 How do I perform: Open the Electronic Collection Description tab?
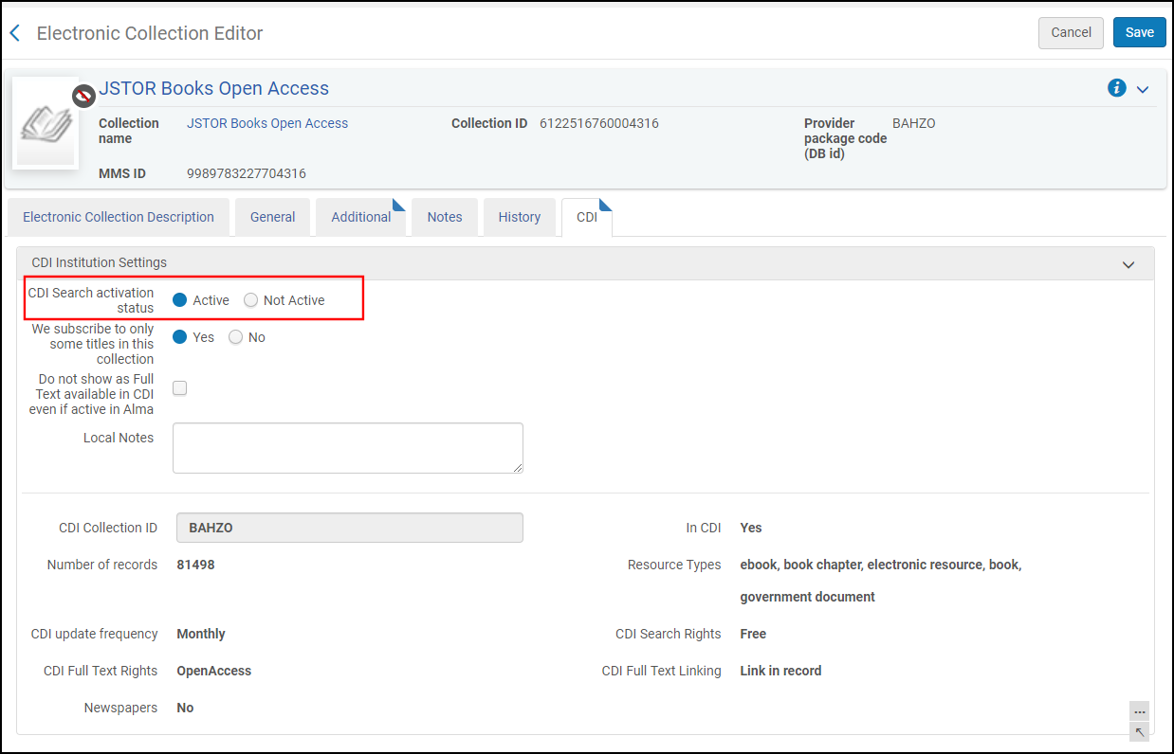119,217
